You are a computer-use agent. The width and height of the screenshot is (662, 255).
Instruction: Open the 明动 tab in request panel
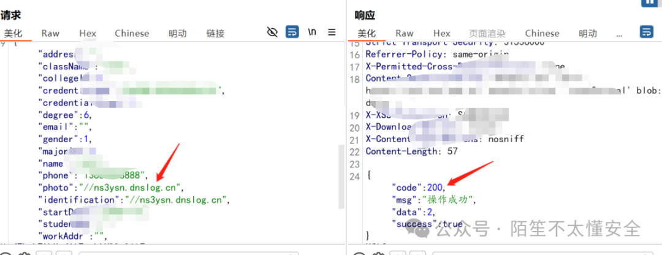coord(178,33)
